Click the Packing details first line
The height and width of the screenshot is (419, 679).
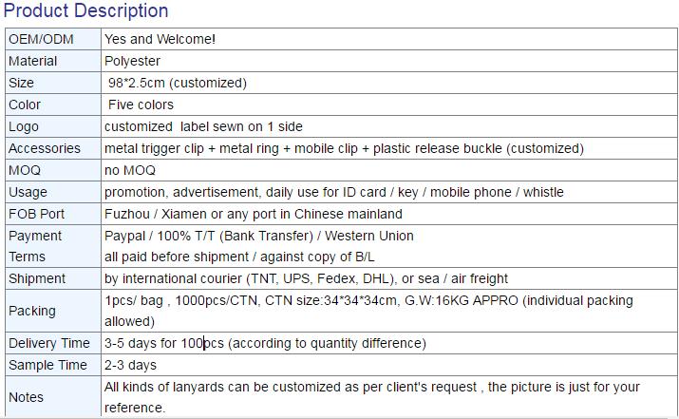pyautogui.click(x=368, y=300)
